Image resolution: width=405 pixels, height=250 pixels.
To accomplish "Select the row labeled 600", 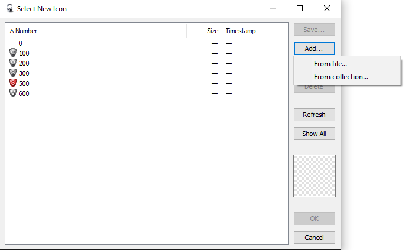I will 147,93.
